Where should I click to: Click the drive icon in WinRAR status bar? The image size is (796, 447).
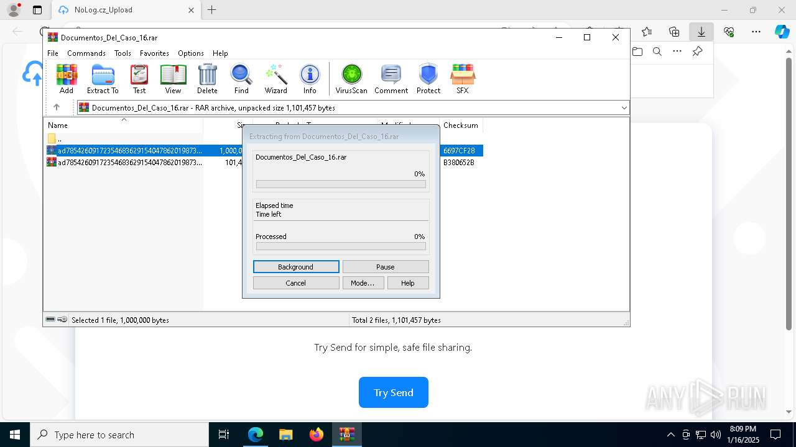[x=50, y=320]
